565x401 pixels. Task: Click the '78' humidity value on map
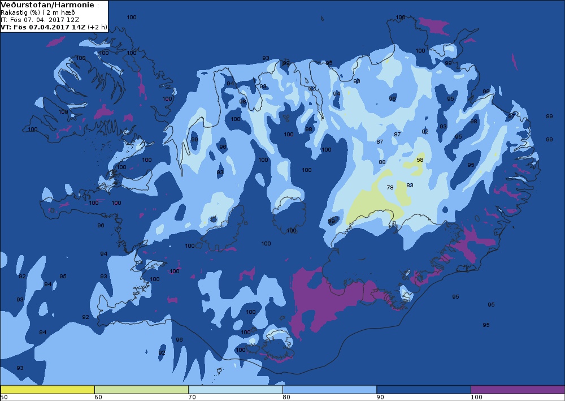coord(390,188)
